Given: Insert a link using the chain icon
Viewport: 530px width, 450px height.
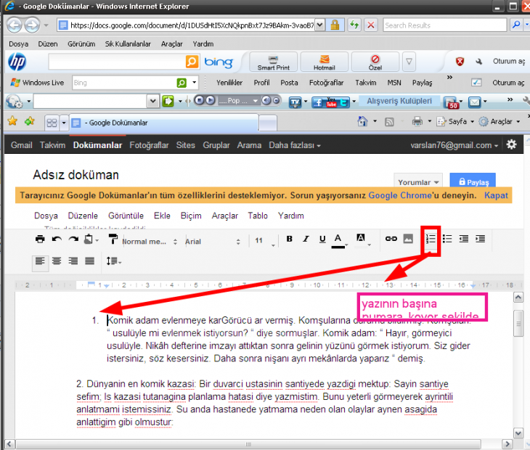Looking at the screenshot, I should 391,239.
